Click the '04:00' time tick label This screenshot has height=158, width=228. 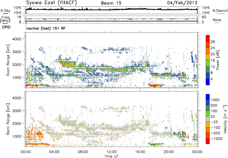[54, 152]
